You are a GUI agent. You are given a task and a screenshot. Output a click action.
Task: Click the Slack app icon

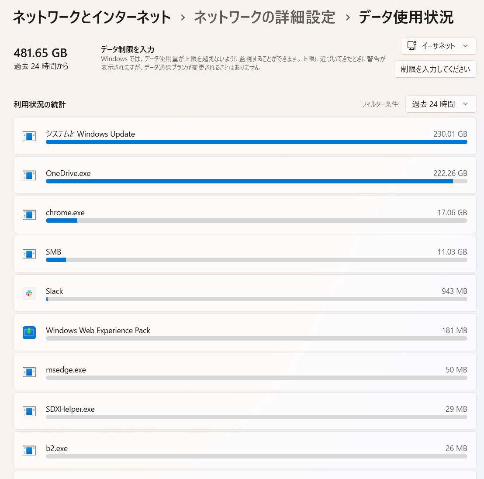29,293
